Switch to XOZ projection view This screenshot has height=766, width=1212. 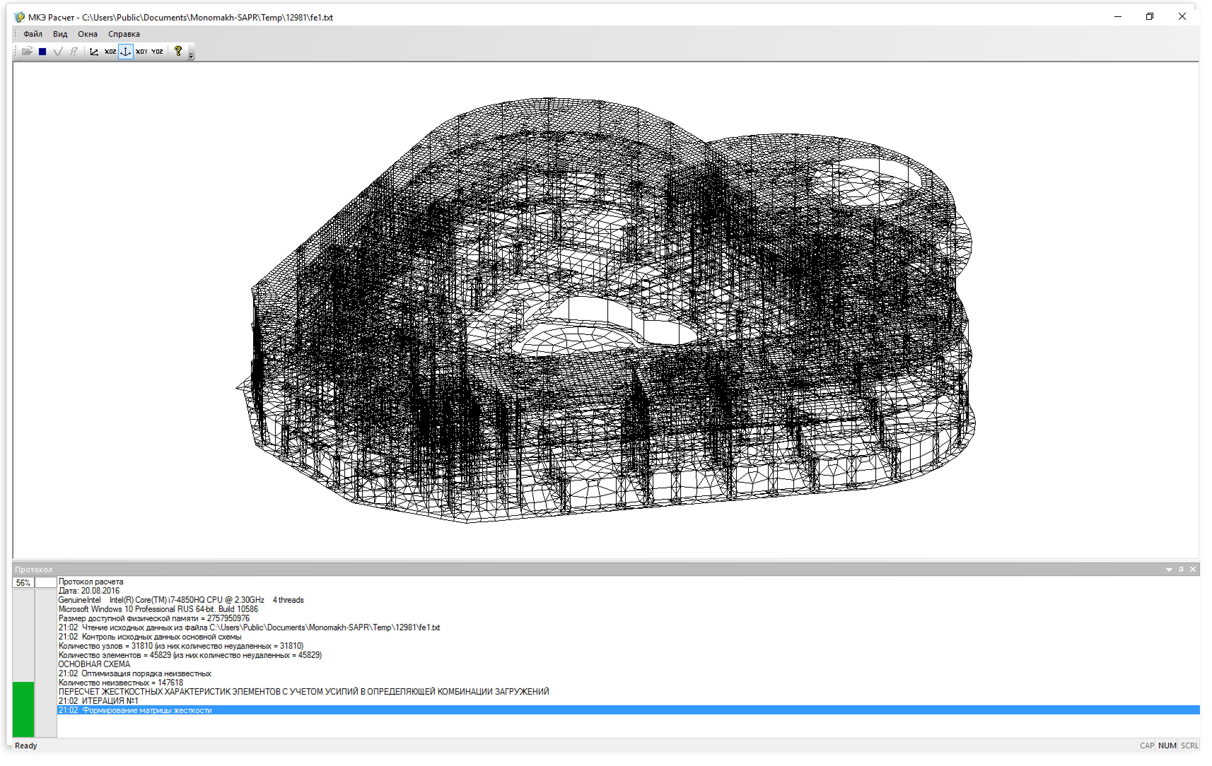[110, 51]
